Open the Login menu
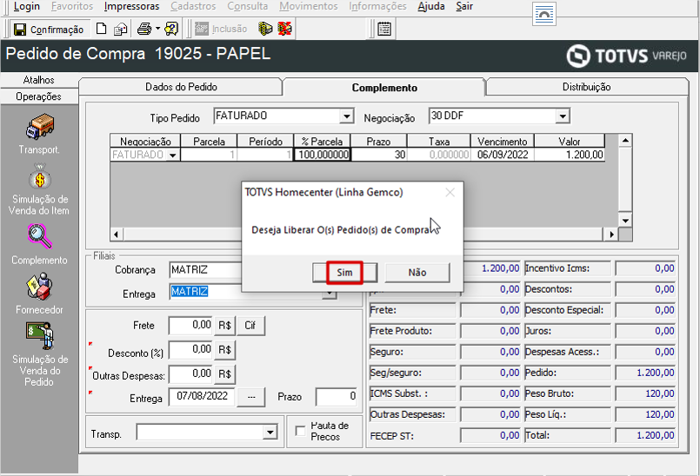 [26, 6]
